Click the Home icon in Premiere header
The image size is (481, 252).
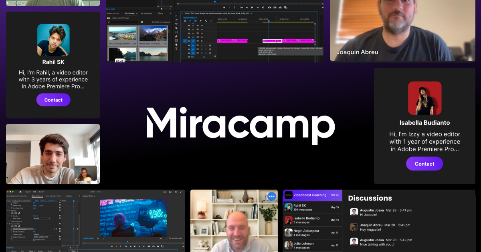20,192
